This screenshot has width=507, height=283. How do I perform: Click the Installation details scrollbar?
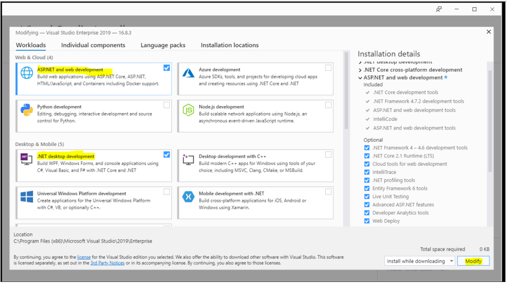pyautogui.click(x=490, y=121)
